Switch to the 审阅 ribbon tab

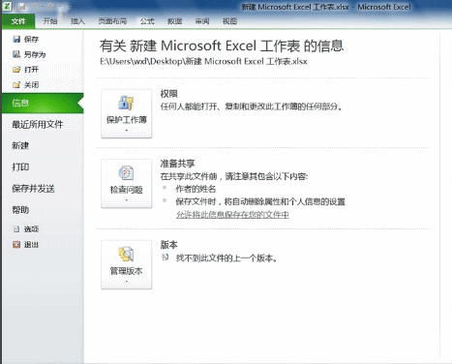[x=202, y=21]
